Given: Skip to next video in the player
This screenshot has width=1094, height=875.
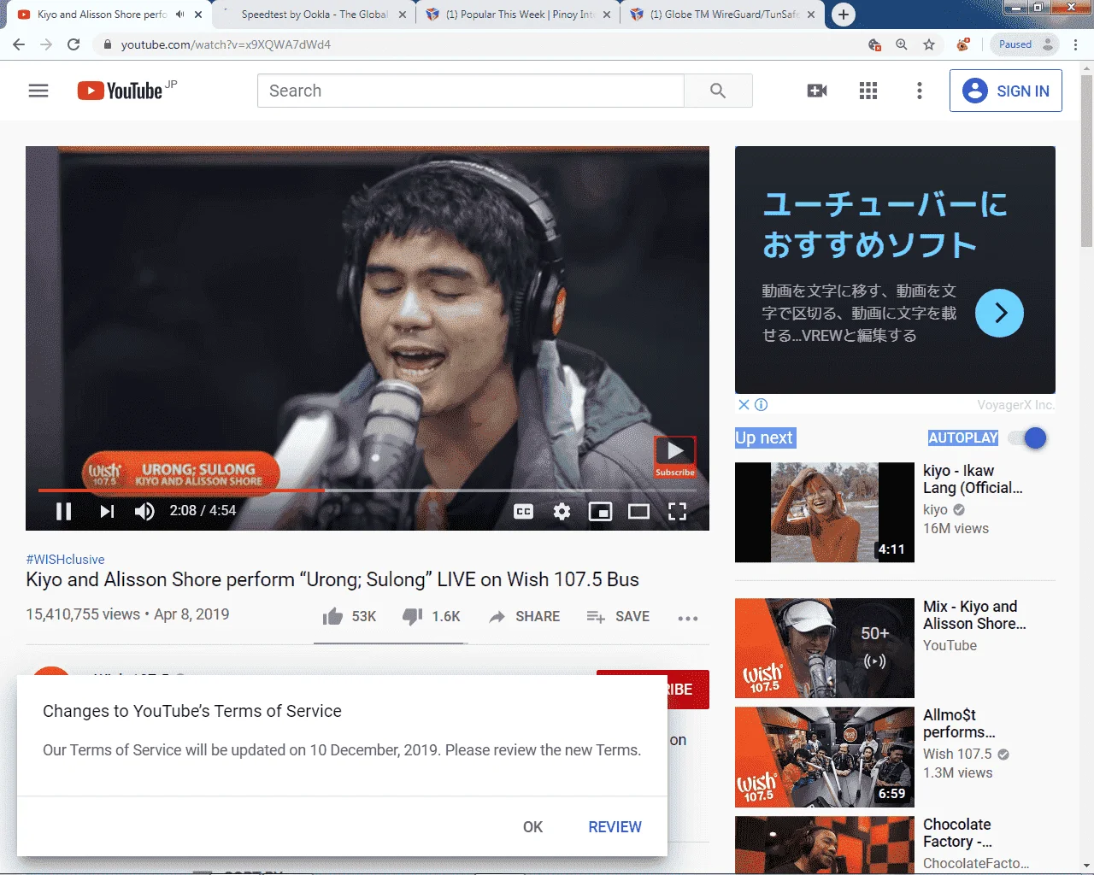Looking at the screenshot, I should (107, 511).
